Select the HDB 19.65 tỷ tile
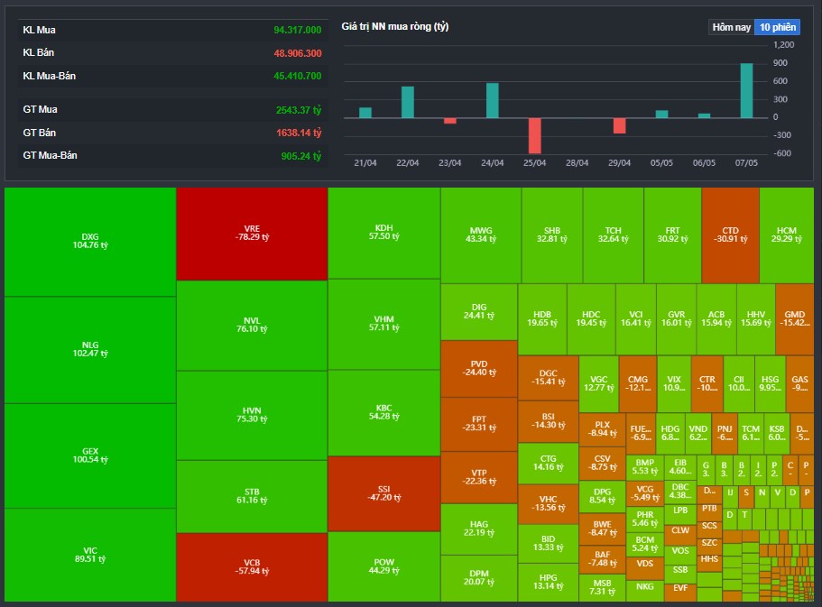Screen dimensions: 822x607 click(542, 319)
